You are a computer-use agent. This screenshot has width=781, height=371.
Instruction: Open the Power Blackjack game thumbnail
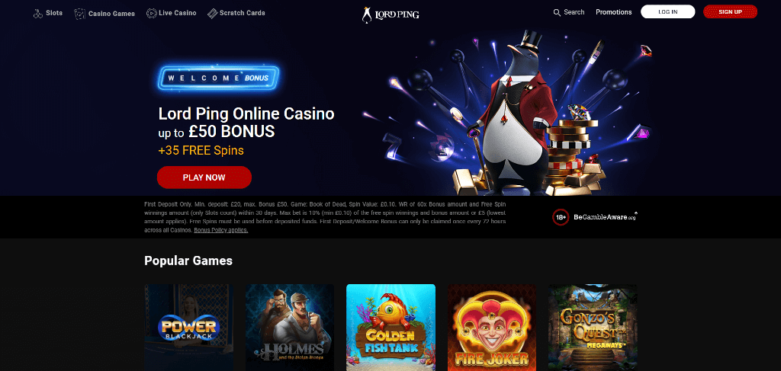189,328
